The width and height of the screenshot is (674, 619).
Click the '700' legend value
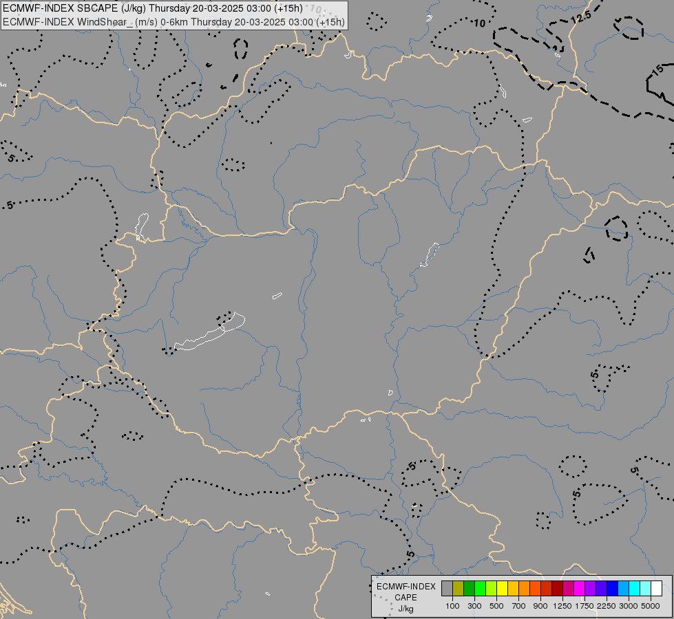pos(518,606)
